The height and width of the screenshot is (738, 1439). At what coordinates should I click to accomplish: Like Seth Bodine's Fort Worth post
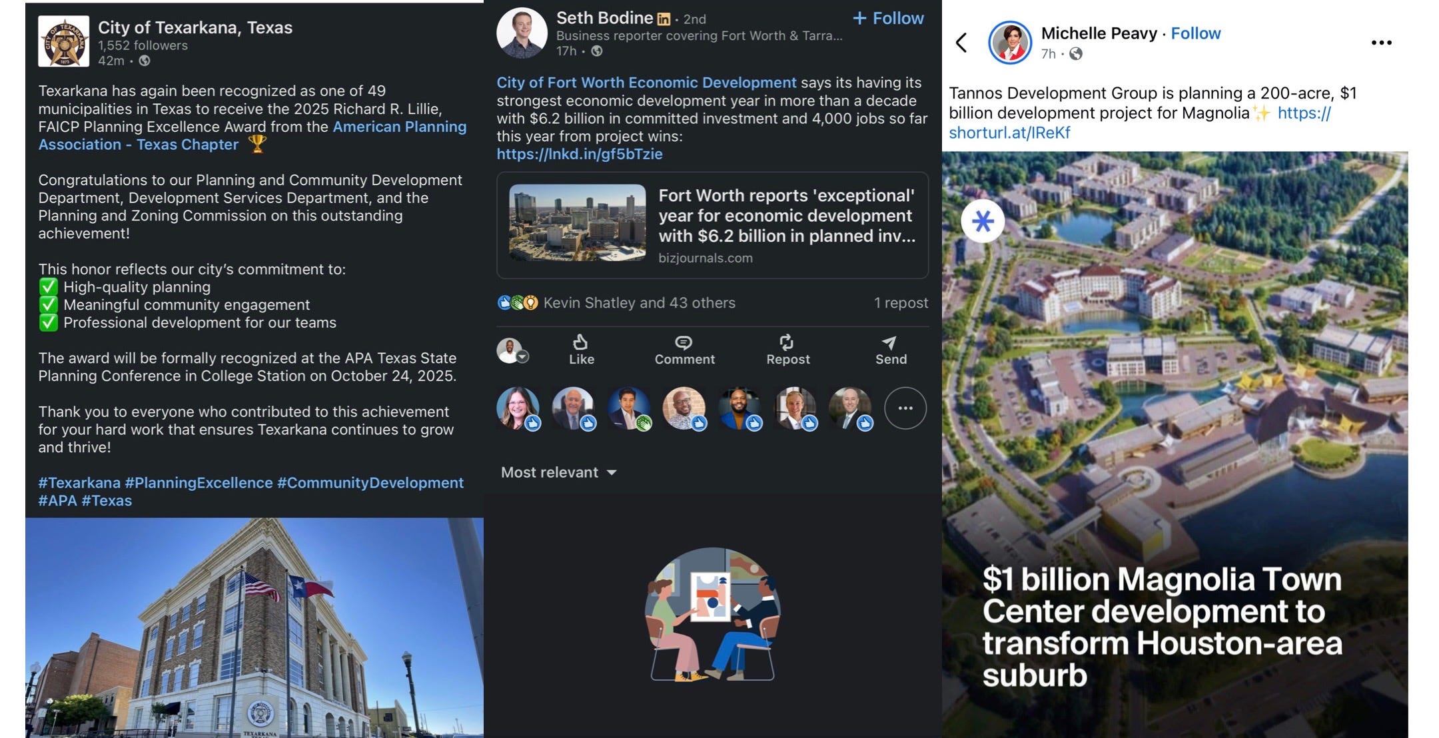[x=581, y=350]
